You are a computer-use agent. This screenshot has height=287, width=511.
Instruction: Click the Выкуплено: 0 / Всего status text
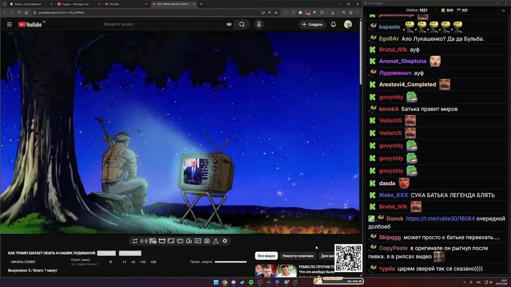[x=33, y=271]
